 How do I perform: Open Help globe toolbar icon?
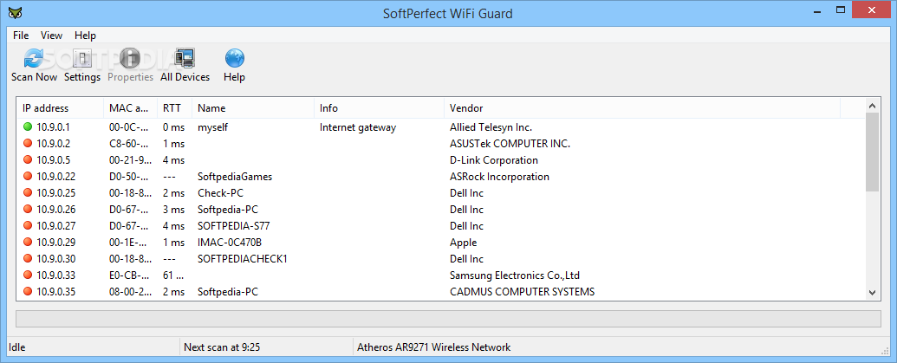235,58
